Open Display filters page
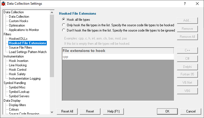Image resolution: width=204 pixels, height=118 pixels. [18, 105]
